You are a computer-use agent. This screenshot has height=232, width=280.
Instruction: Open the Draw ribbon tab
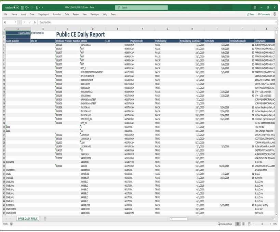pyautogui.click(x=32, y=14)
